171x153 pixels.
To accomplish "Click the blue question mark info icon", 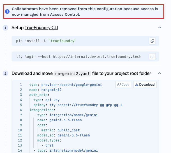I will pos(7,12).
